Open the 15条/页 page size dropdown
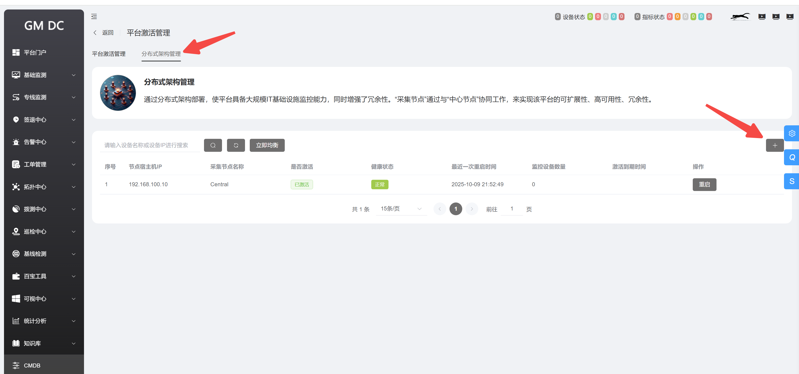This screenshot has height=374, width=799. click(x=401, y=209)
